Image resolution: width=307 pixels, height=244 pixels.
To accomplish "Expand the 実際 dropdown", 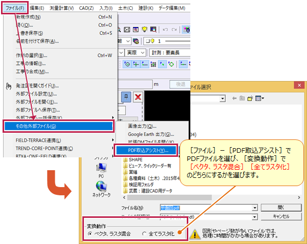I will click(x=143, y=53).
